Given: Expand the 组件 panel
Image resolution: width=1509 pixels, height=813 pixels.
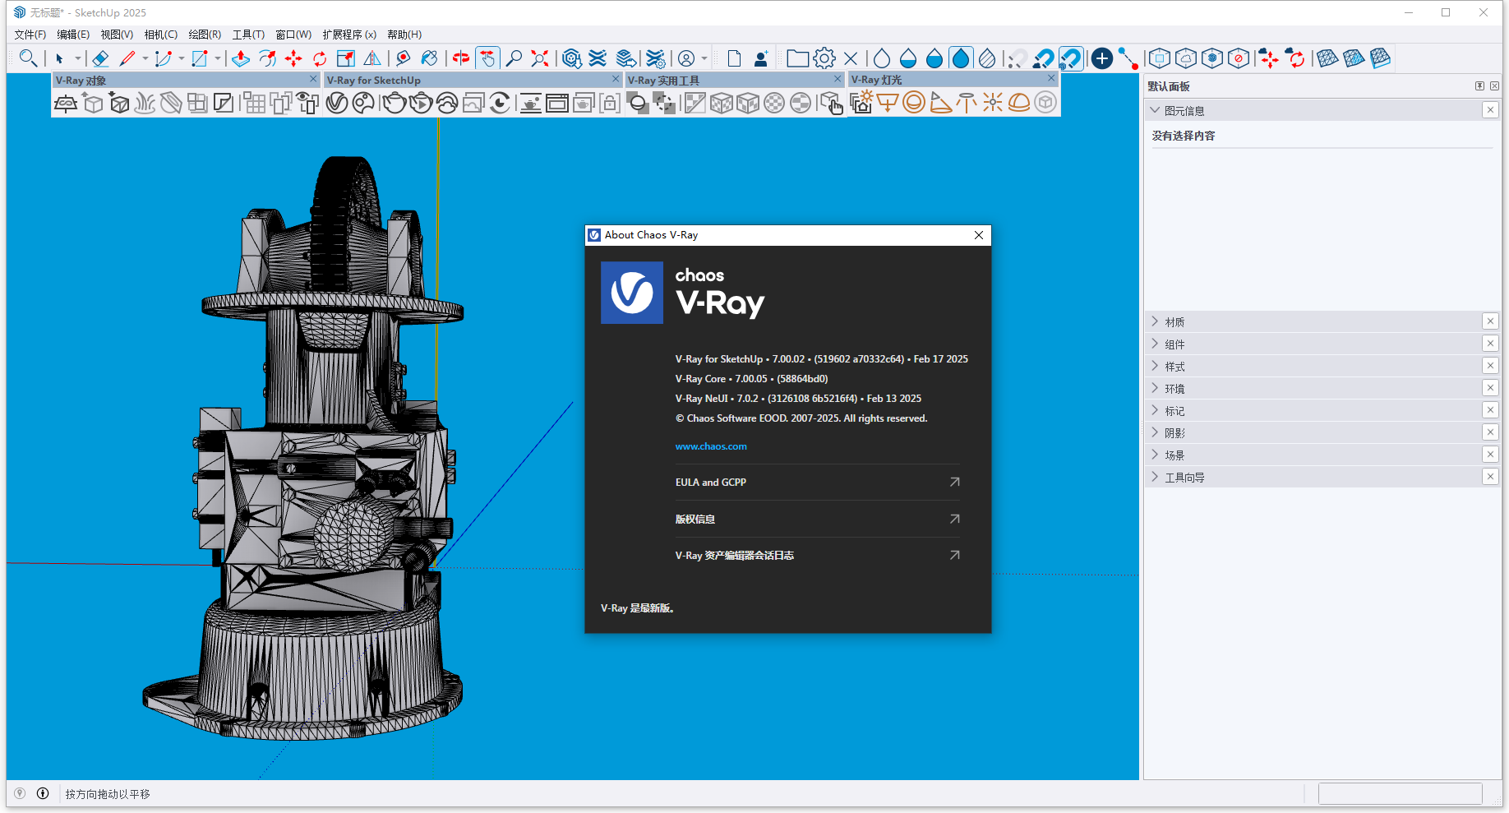Looking at the screenshot, I should pos(1155,344).
